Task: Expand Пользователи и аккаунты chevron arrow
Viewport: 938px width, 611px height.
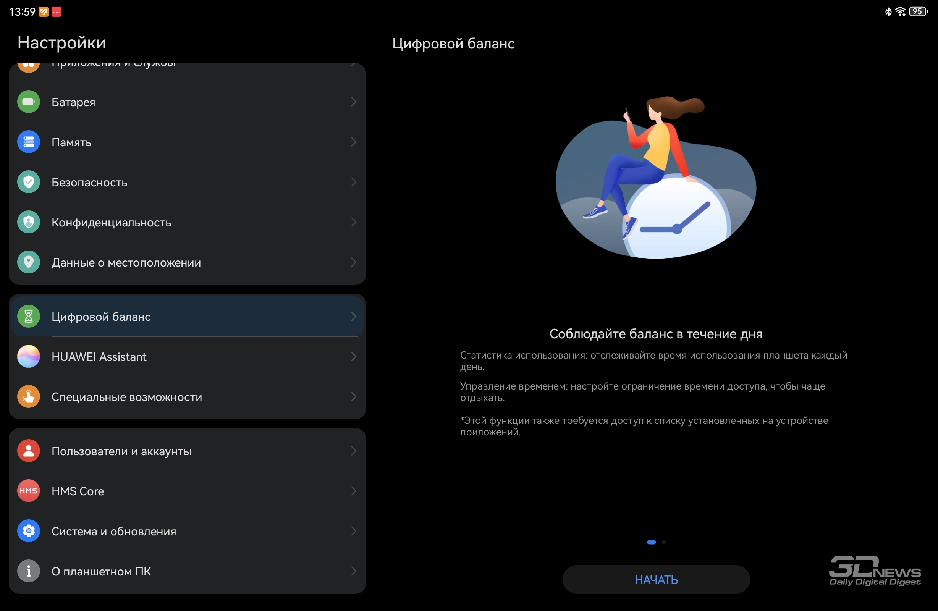Action: (x=354, y=451)
